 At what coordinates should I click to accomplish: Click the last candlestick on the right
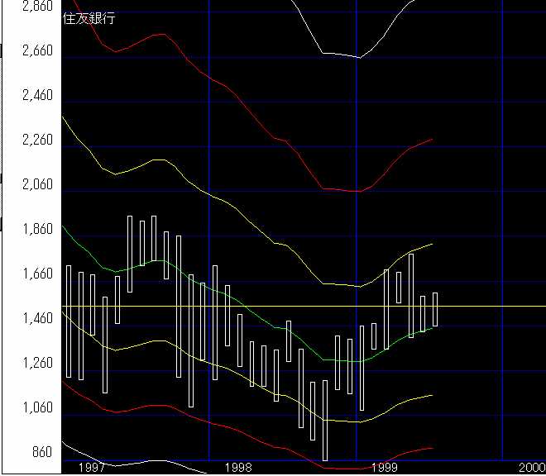tap(435, 309)
